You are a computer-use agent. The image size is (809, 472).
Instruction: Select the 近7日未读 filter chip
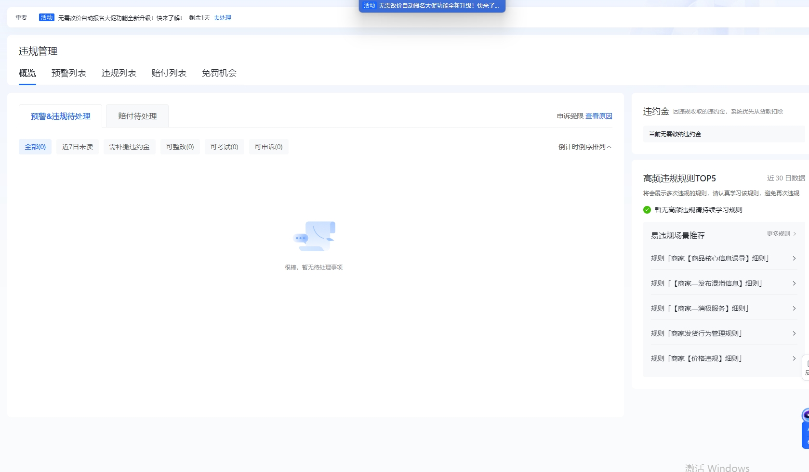pos(77,147)
